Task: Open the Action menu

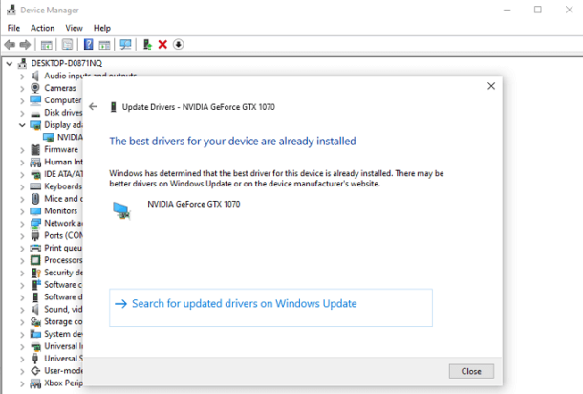Action: [42, 28]
